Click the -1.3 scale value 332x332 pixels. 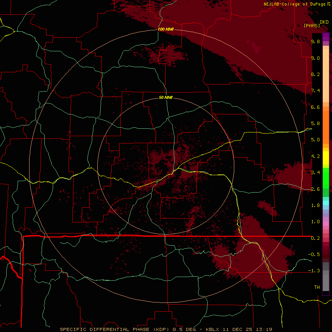coord(314,271)
